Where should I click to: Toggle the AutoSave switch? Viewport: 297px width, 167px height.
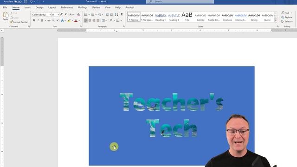tap(18, 1)
